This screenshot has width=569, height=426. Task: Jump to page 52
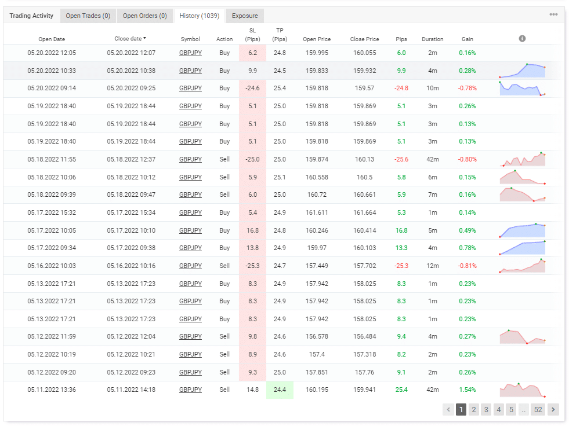coord(537,409)
